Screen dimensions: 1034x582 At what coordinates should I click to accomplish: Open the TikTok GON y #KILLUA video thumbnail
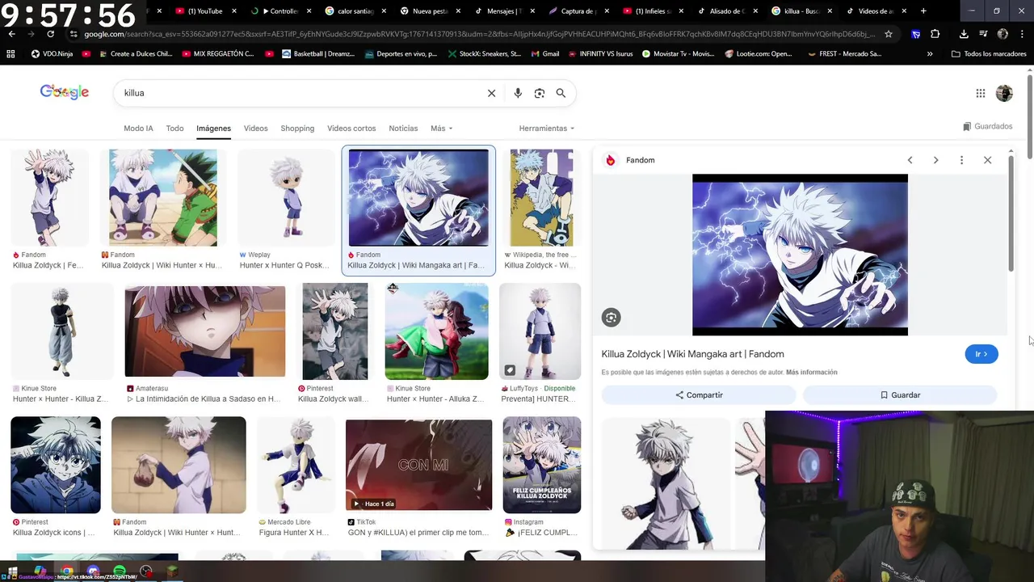click(418, 465)
